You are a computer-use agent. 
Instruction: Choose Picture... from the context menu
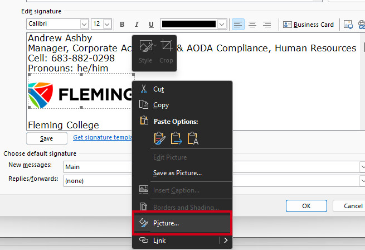click(182, 223)
